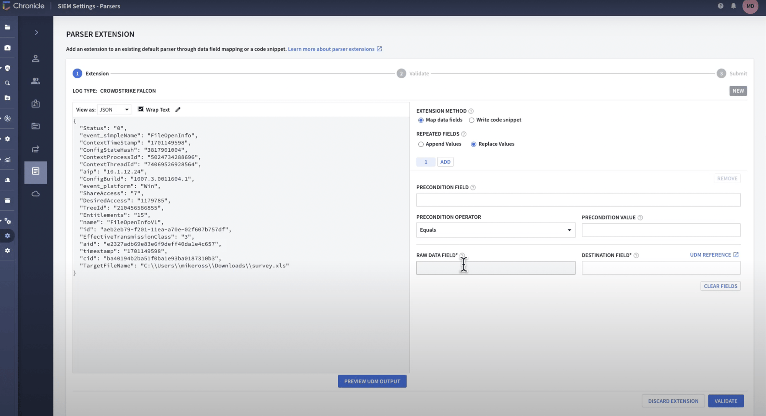Choose Append Values radio button
The width and height of the screenshot is (766, 416).
(x=421, y=144)
